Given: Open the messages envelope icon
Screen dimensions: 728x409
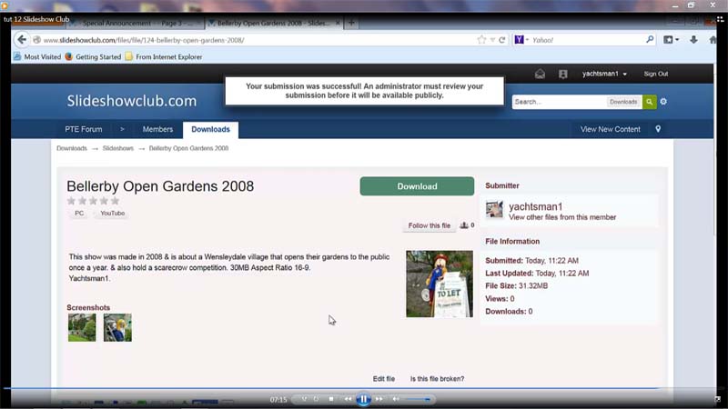Looking at the screenshot, I should click(540, 74).
